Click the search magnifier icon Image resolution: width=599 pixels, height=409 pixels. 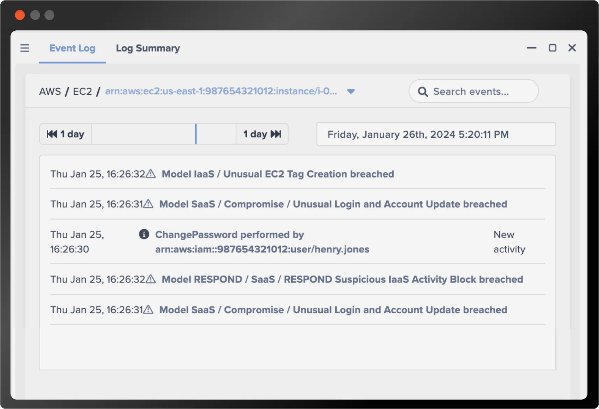[423, 92]
